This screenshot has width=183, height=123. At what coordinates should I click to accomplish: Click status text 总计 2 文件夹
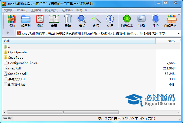107,118
